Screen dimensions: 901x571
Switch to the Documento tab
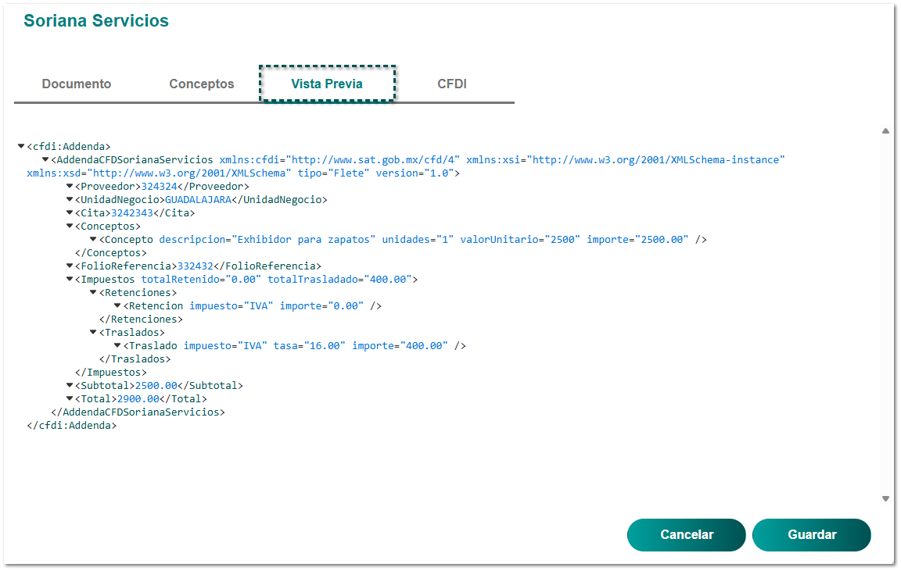pyautogui.click(x=77, y=84)
